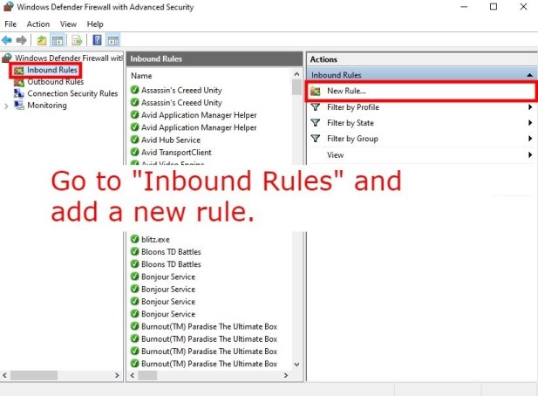Collapse the Inbound Rules actions section
538x396 pixels.
(x=529, y=75)
